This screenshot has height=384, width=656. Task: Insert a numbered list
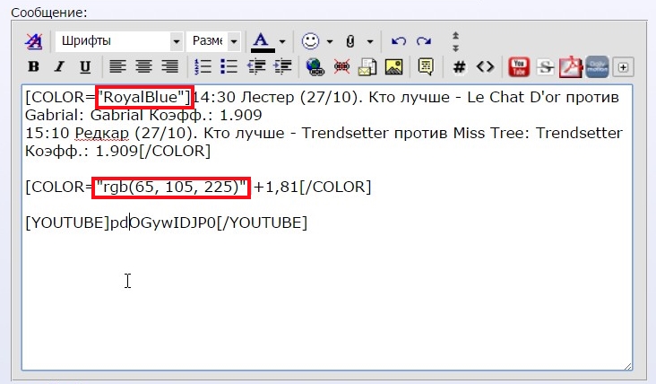[203, 66]
